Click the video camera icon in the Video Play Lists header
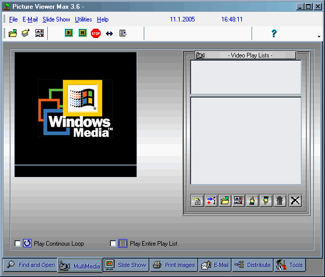The width and height of the screenshot is (325, 277). pyautogui.click(x=200, y=55)
